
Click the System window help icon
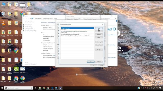(117, 21)
